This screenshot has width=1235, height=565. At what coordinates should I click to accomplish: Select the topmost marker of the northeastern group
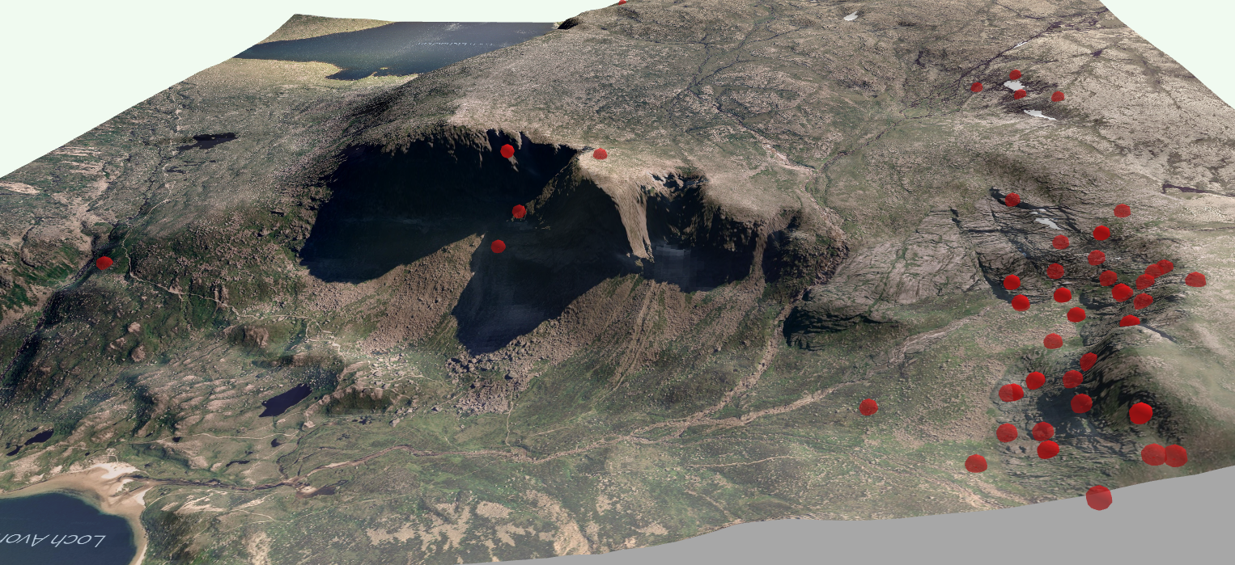point(1015,75)
